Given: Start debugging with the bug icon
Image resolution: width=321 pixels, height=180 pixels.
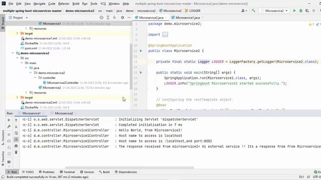Looking at the screenshot, I should click(301, 10).
